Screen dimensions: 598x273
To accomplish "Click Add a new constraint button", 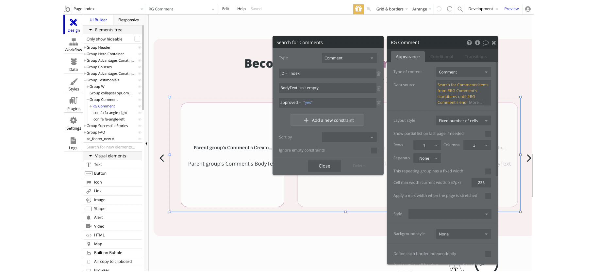I will [x=327, y=120].
